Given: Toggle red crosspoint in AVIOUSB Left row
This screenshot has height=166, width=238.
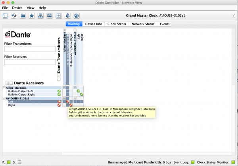Looking at the screenshot, I should click(x=67, y=101).
